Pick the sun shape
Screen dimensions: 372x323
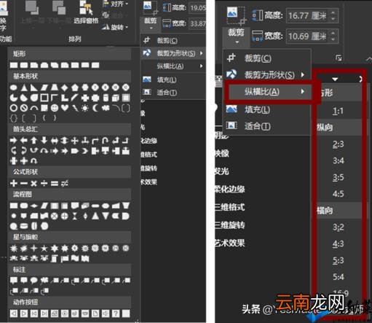click(x=85, y=108)
